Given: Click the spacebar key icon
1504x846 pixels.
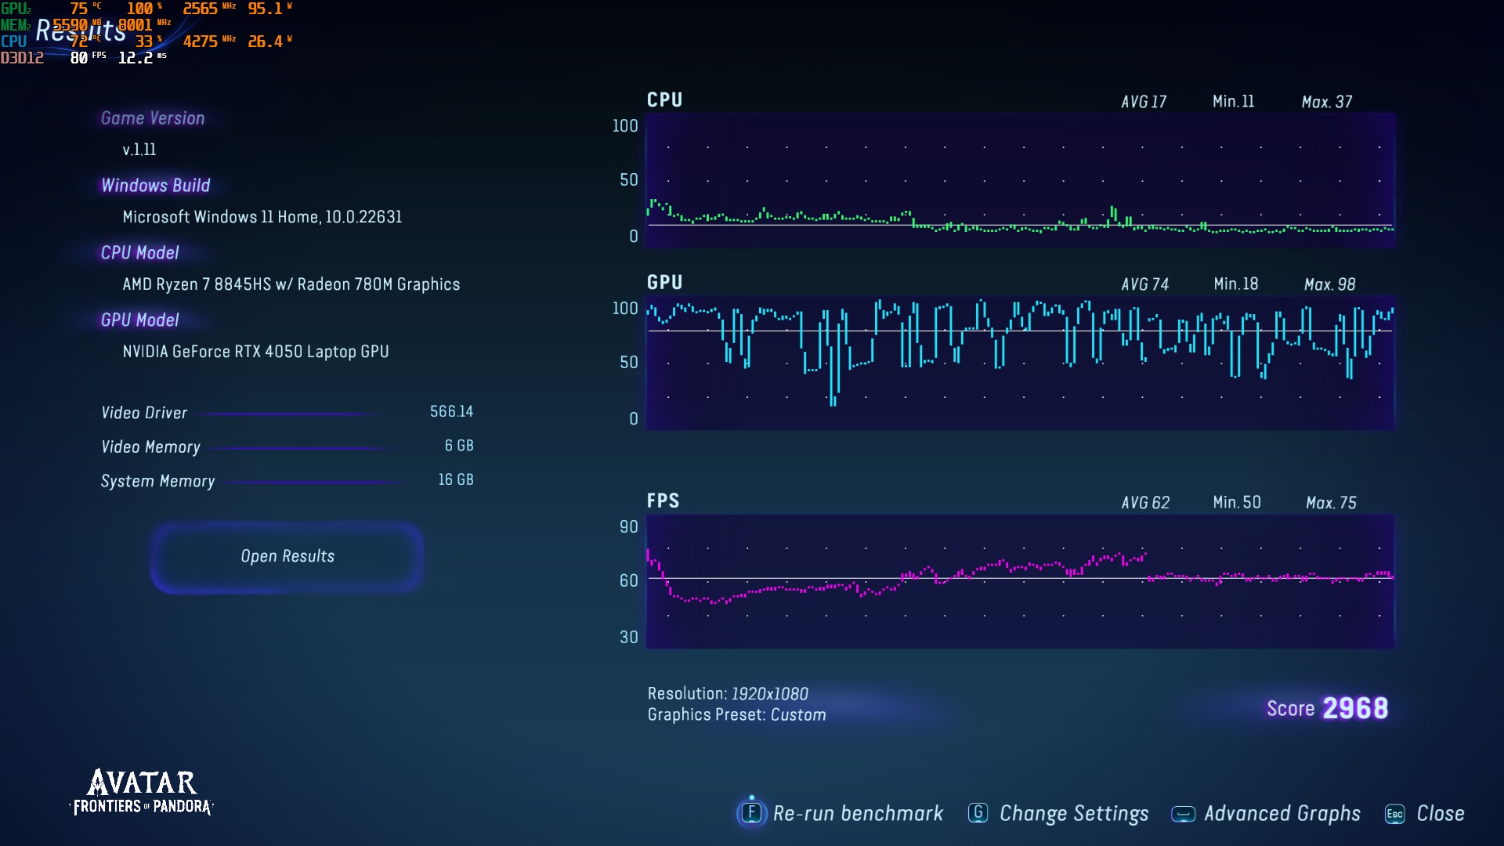Looking at the screenshot, I should pyautogui.click(x=1183, y=814).
